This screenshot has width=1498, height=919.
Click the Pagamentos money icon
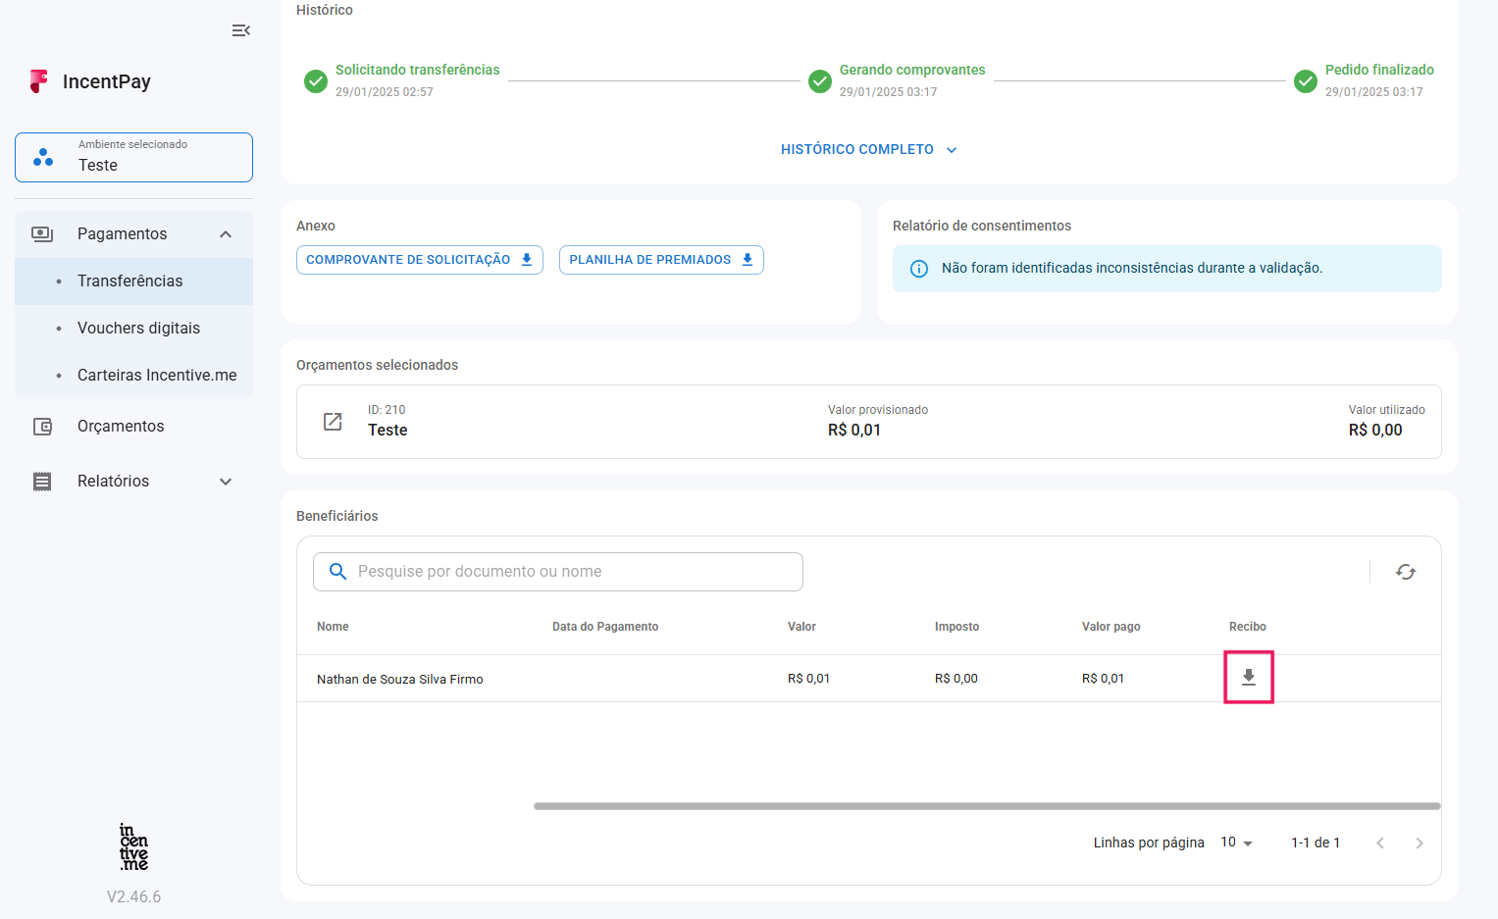click(x=42, y=233)
